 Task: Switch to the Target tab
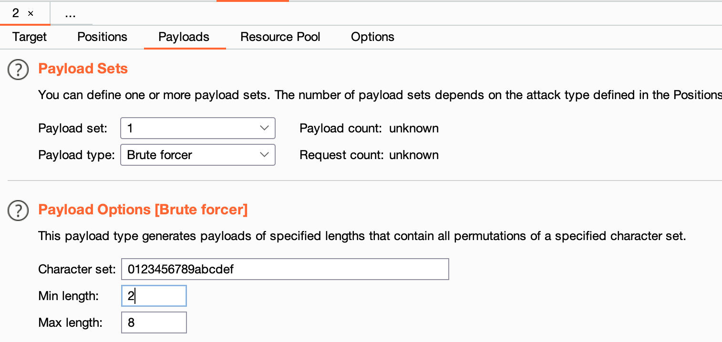[x=30, y=37]
